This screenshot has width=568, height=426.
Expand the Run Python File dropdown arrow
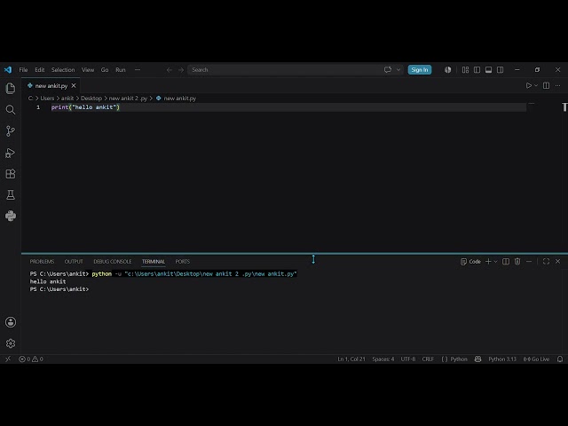[536, 85]
